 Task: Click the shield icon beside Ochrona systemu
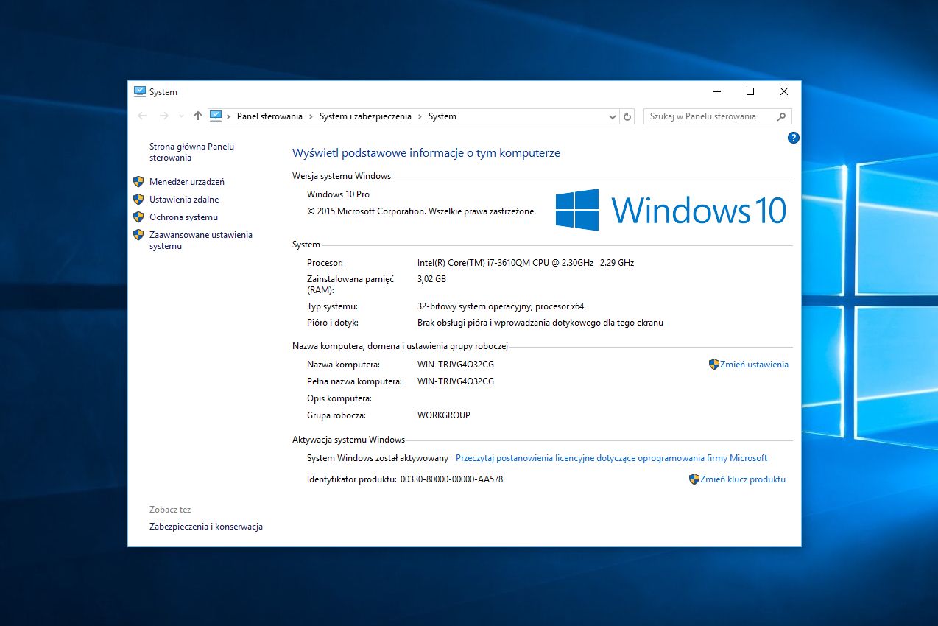point(138,217)
